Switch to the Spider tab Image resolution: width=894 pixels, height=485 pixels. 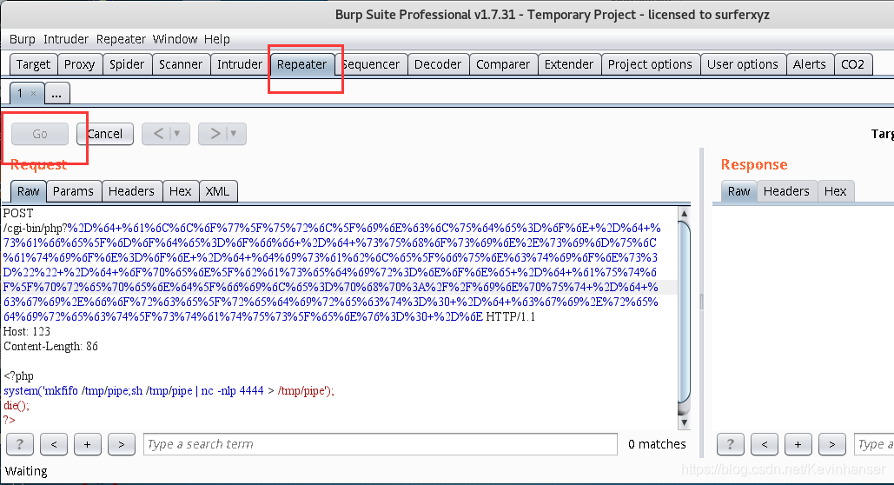pyautogui.click(x=127, y=64)
